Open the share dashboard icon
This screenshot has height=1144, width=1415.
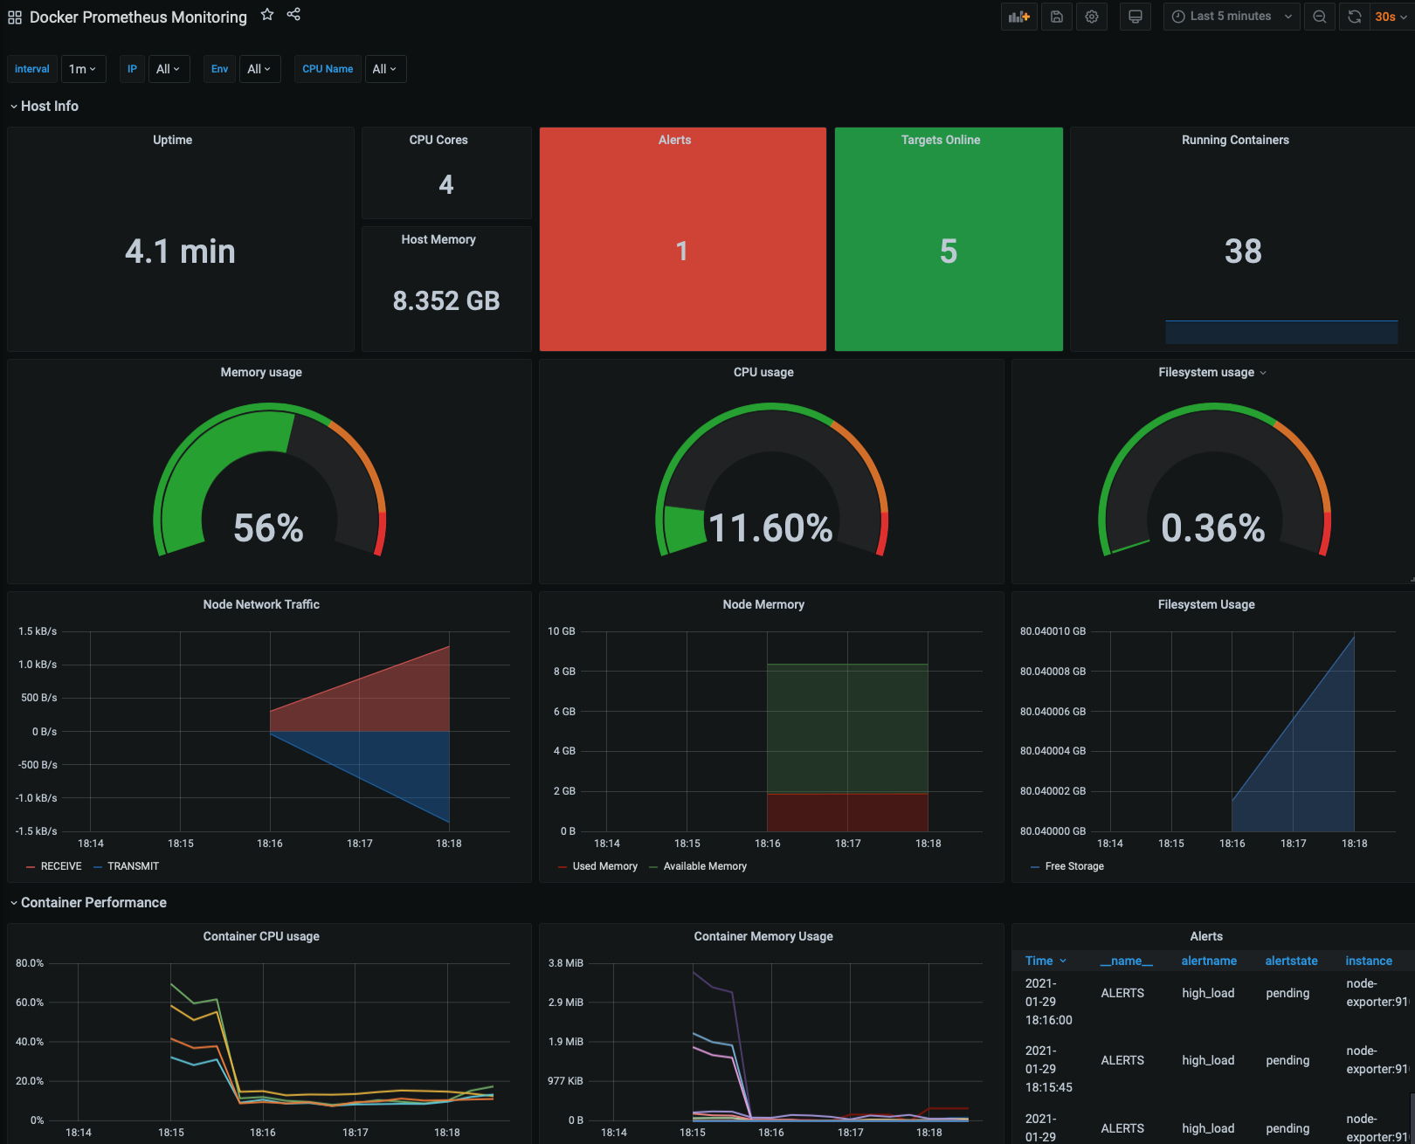tap(293, 15)
